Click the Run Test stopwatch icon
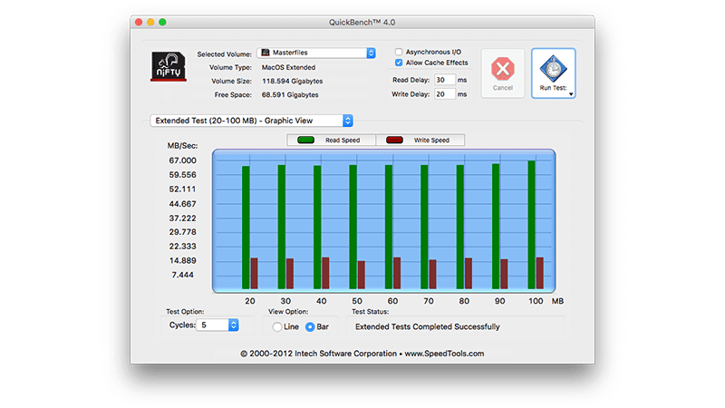Viewport: 725px width, 408px height. [552, 68]
